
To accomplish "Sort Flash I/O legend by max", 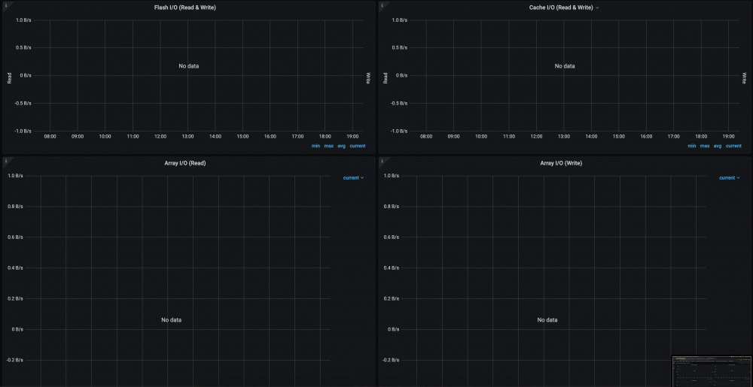I will (x=328, y=146).
